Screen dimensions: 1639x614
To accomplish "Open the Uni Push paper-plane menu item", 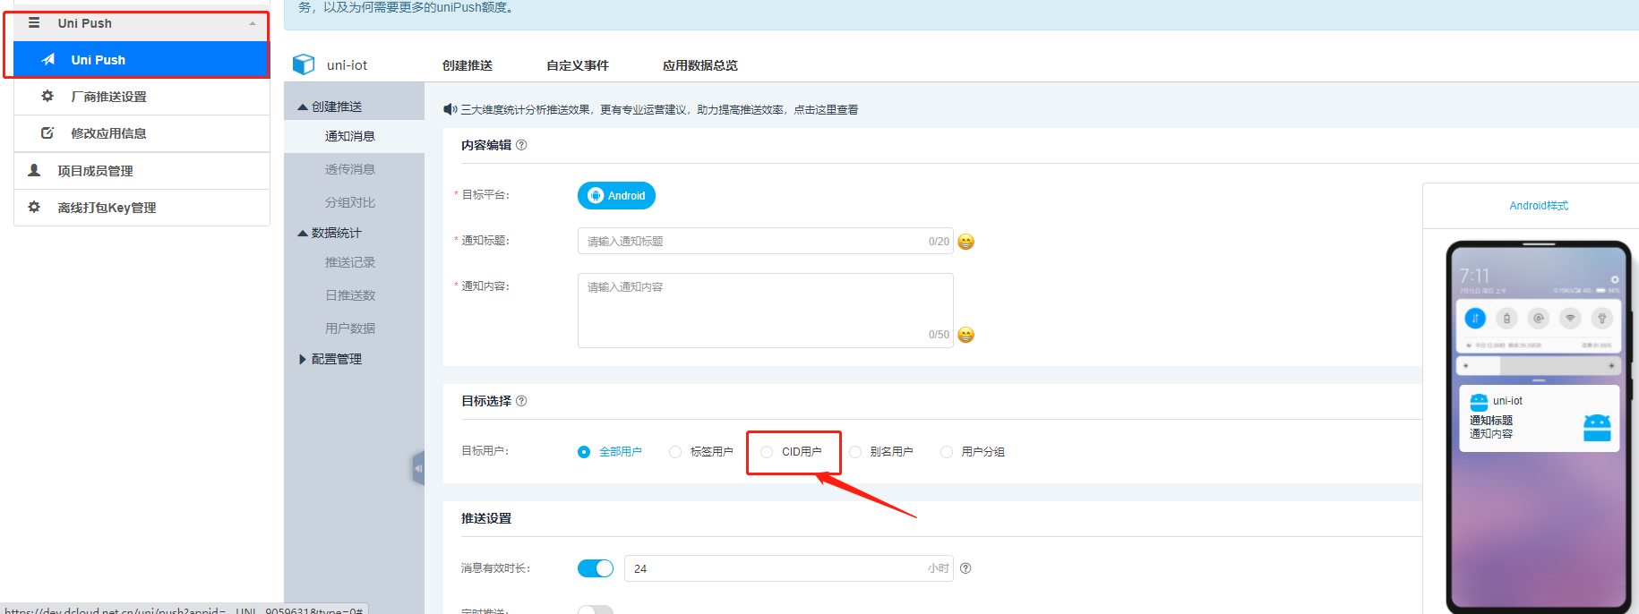I will point(141,60).
